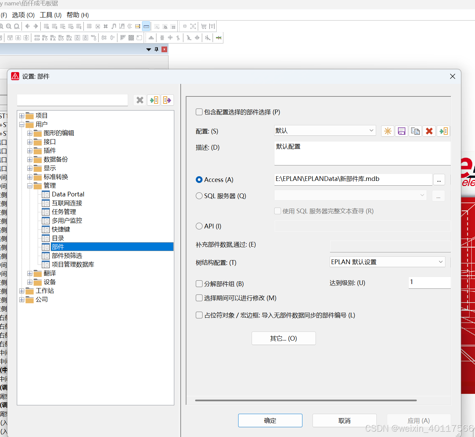Select the Access (A) radio button
This screenshot has width=475, height=437.
coord(199,180)
